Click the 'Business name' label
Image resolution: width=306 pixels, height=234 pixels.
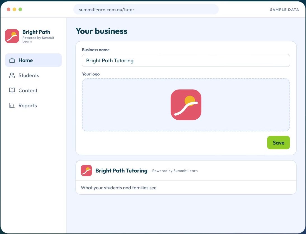[x=96, y=50]
